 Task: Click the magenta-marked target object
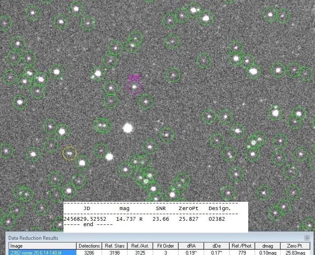134,87
